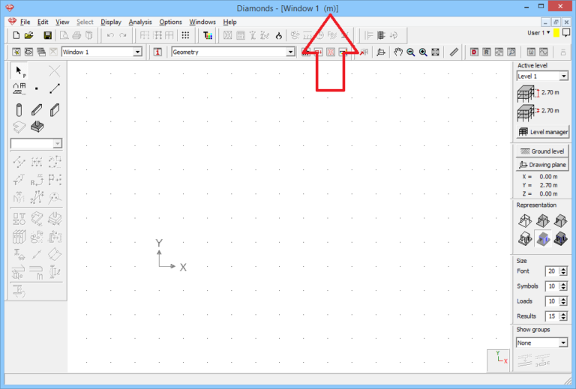Open the Window 1 dropdown
This screenshot has height=389, width=576.
[137, 52]
